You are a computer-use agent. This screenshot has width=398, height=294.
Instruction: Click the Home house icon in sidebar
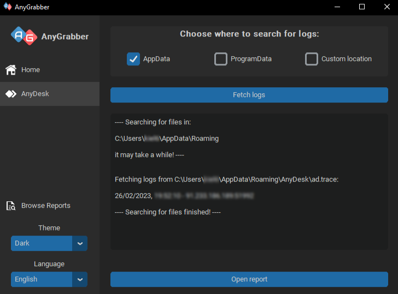(x=11, y=70)
